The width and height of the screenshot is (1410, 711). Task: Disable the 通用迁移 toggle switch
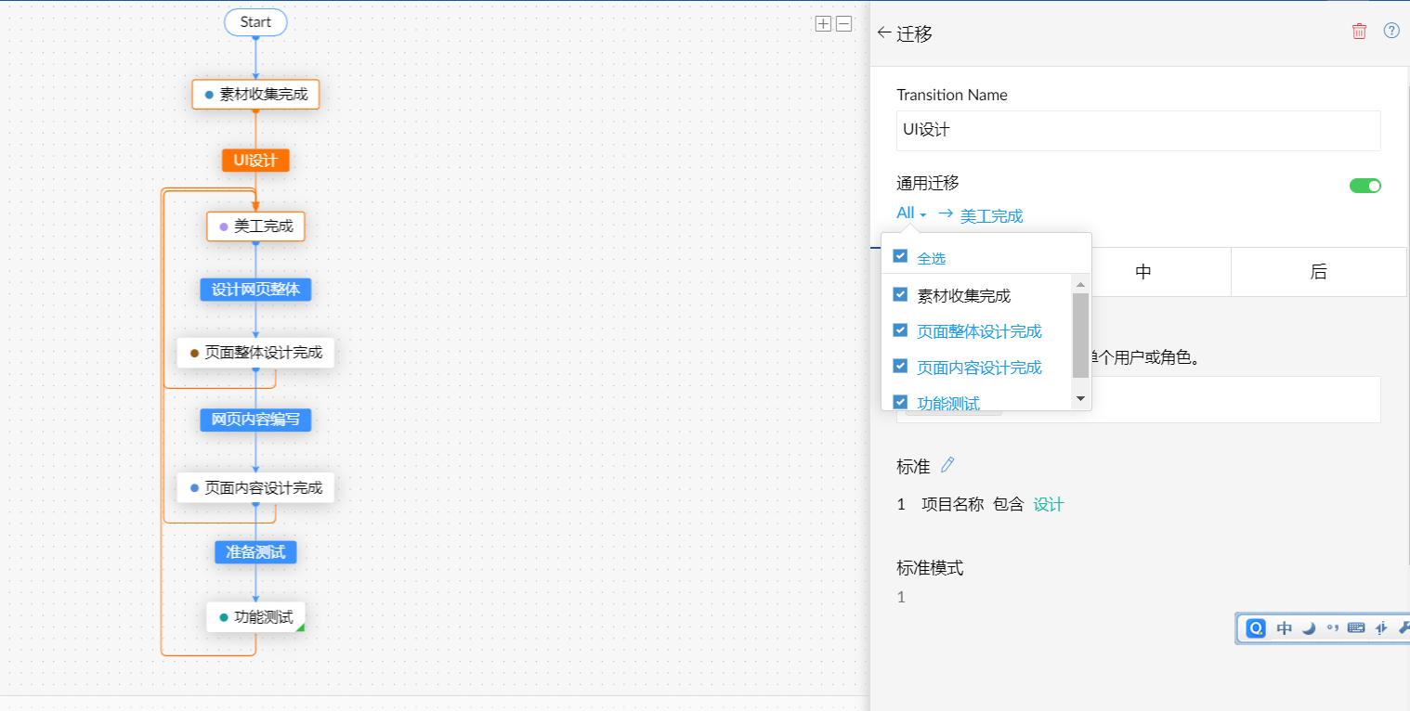coord(1364,186)
